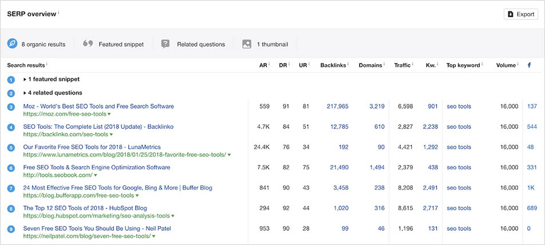Click keywords value 2,717
This screenshot has width=545, height=245.
(431, 208)
